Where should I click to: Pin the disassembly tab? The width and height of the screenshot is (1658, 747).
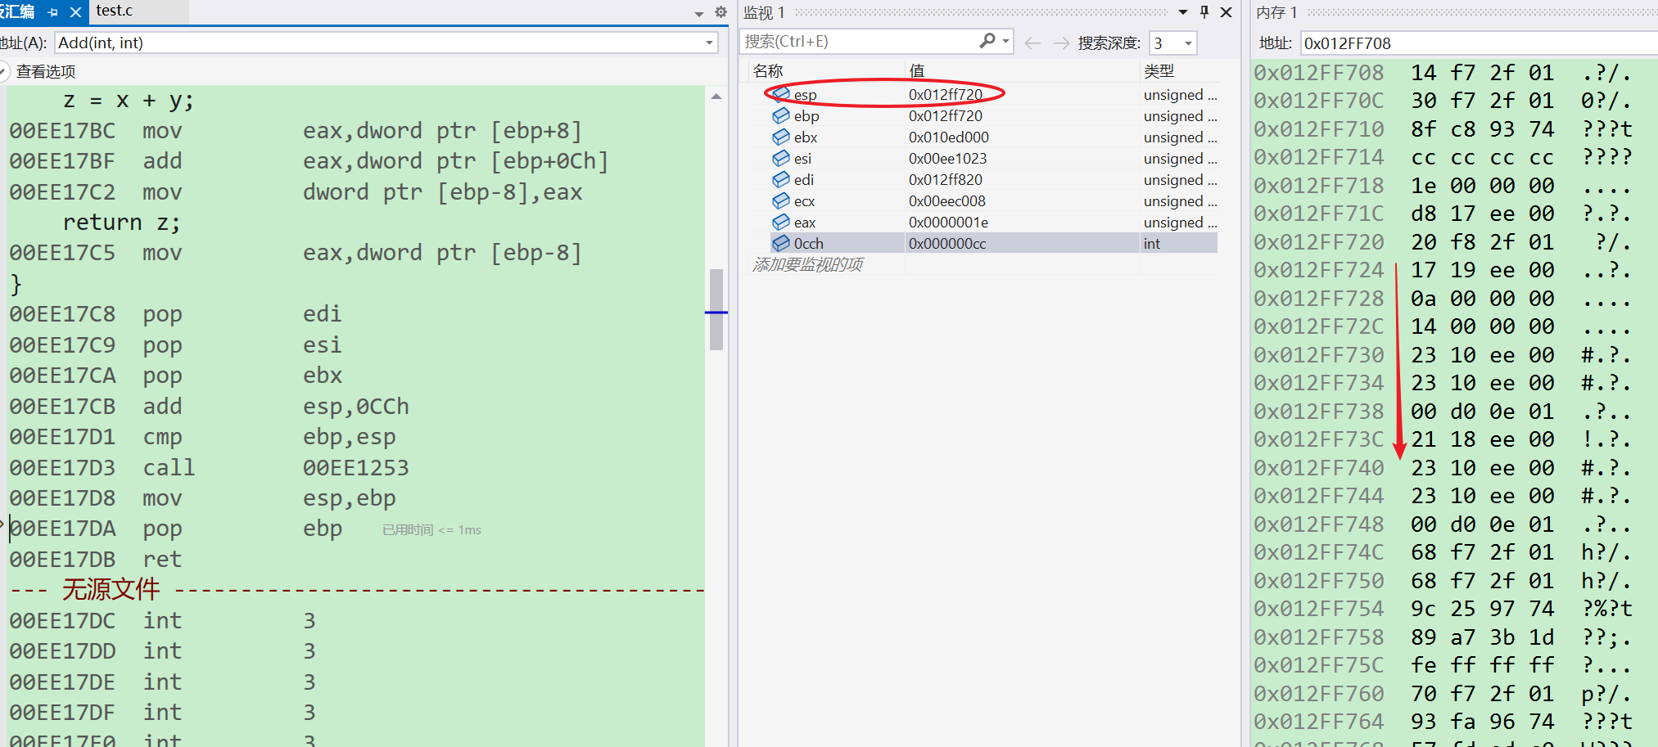click(x=53, y=12)
